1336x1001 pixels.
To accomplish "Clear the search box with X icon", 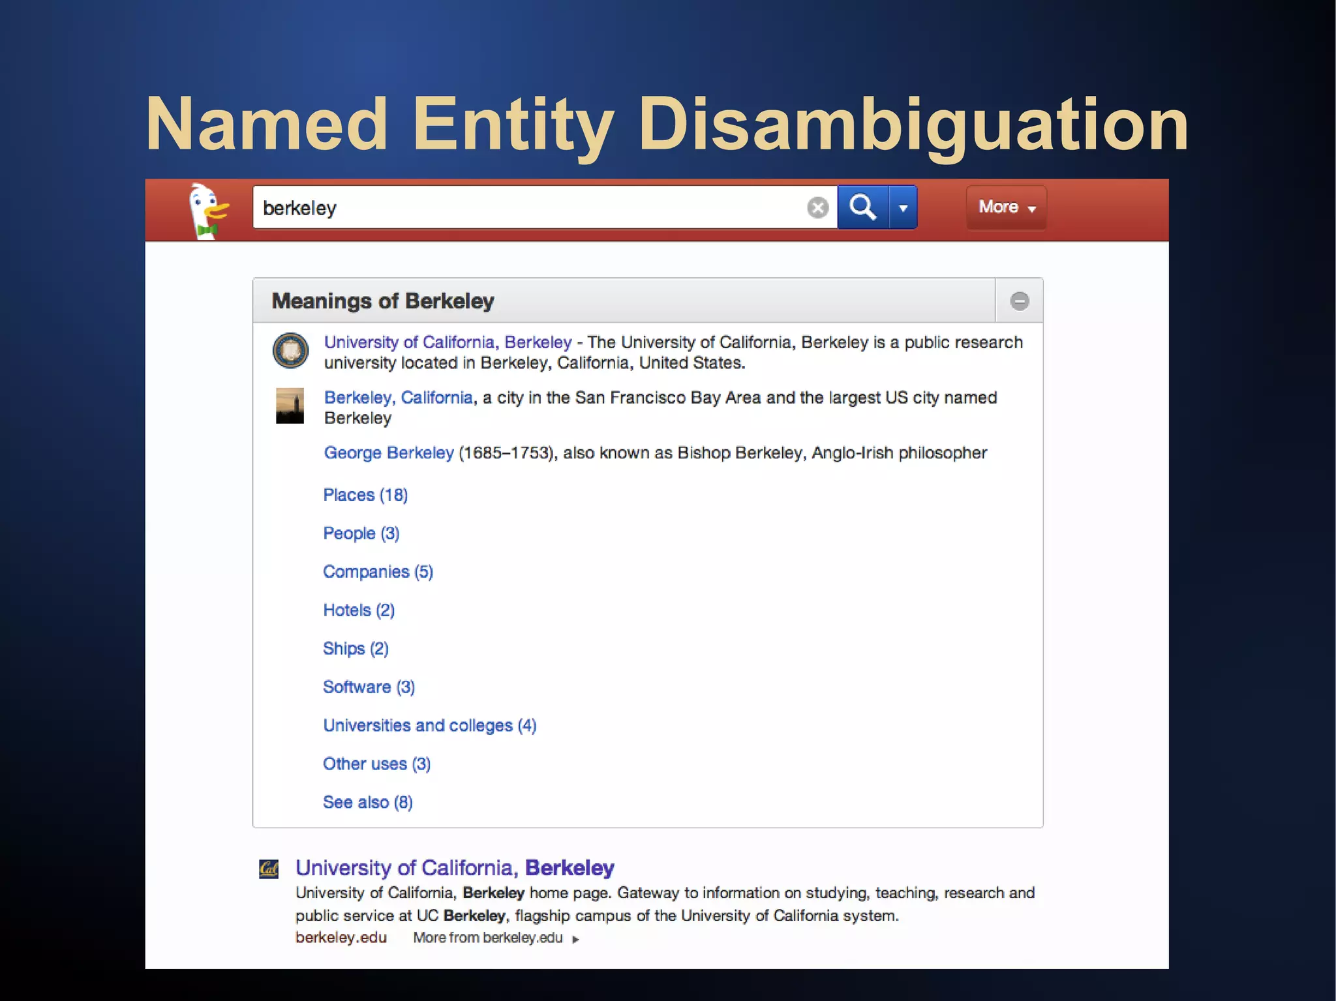I will [x=817, y=208].
